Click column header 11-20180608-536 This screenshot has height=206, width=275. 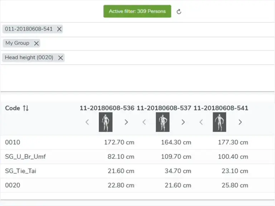107,108
